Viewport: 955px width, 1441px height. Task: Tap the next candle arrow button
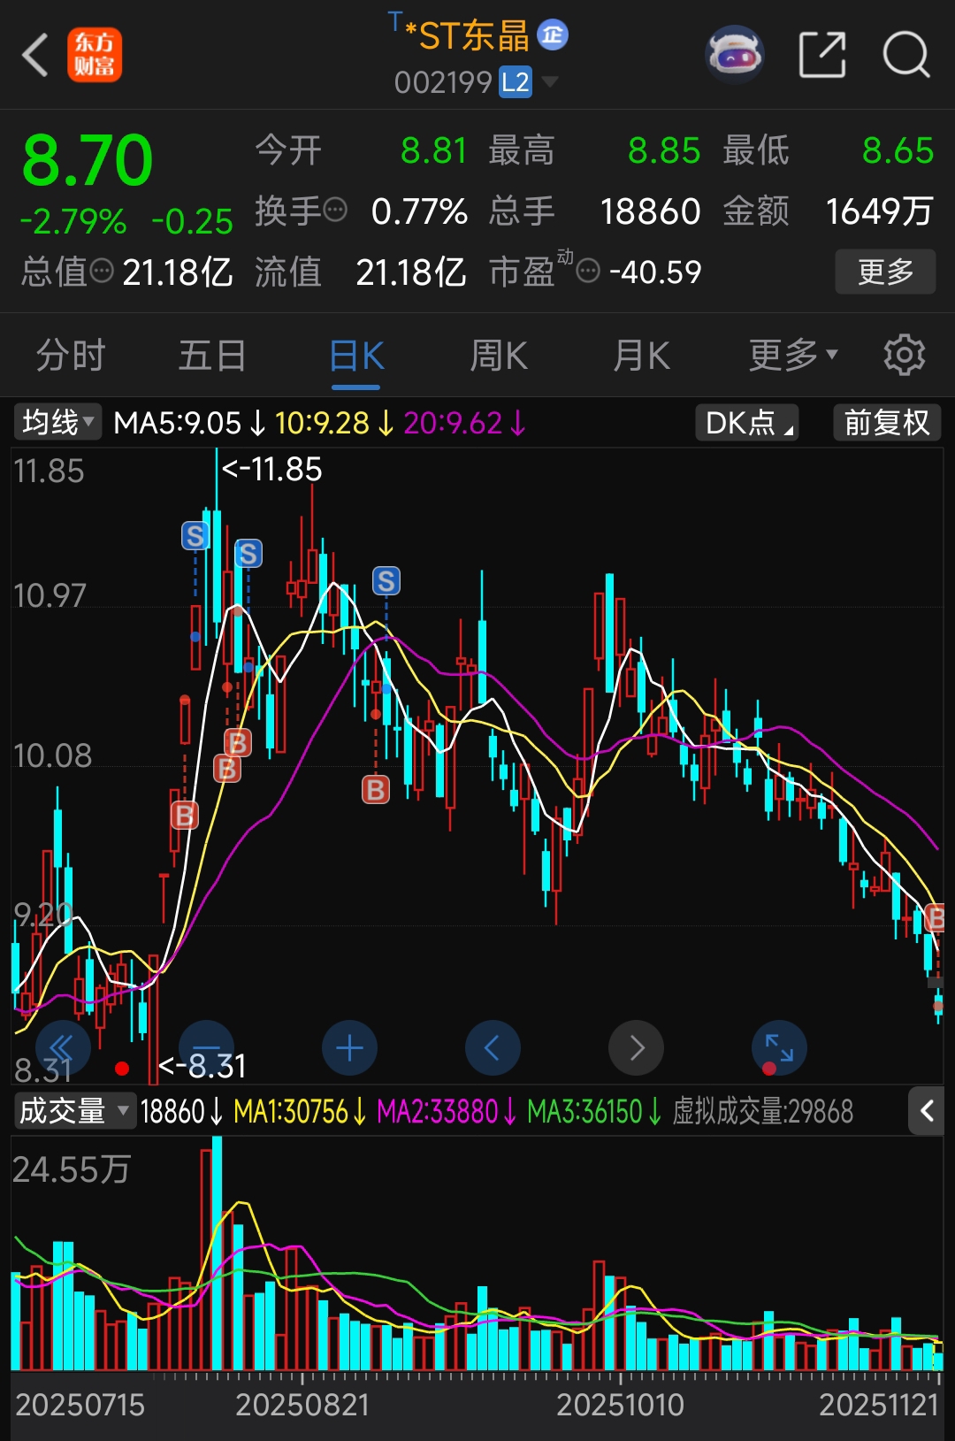636,1047
